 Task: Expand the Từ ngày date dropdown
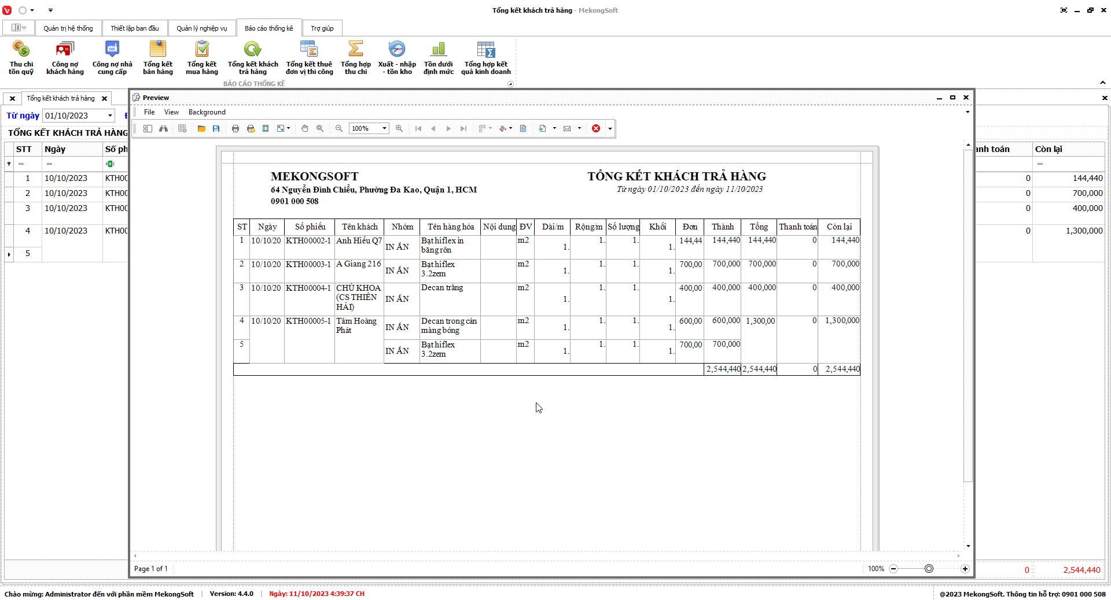(x=110, y=116)
